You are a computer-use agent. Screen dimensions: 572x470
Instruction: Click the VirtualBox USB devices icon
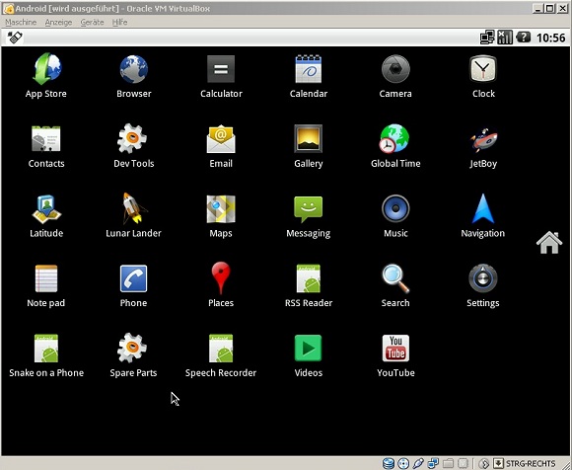(x=418, y=463)
